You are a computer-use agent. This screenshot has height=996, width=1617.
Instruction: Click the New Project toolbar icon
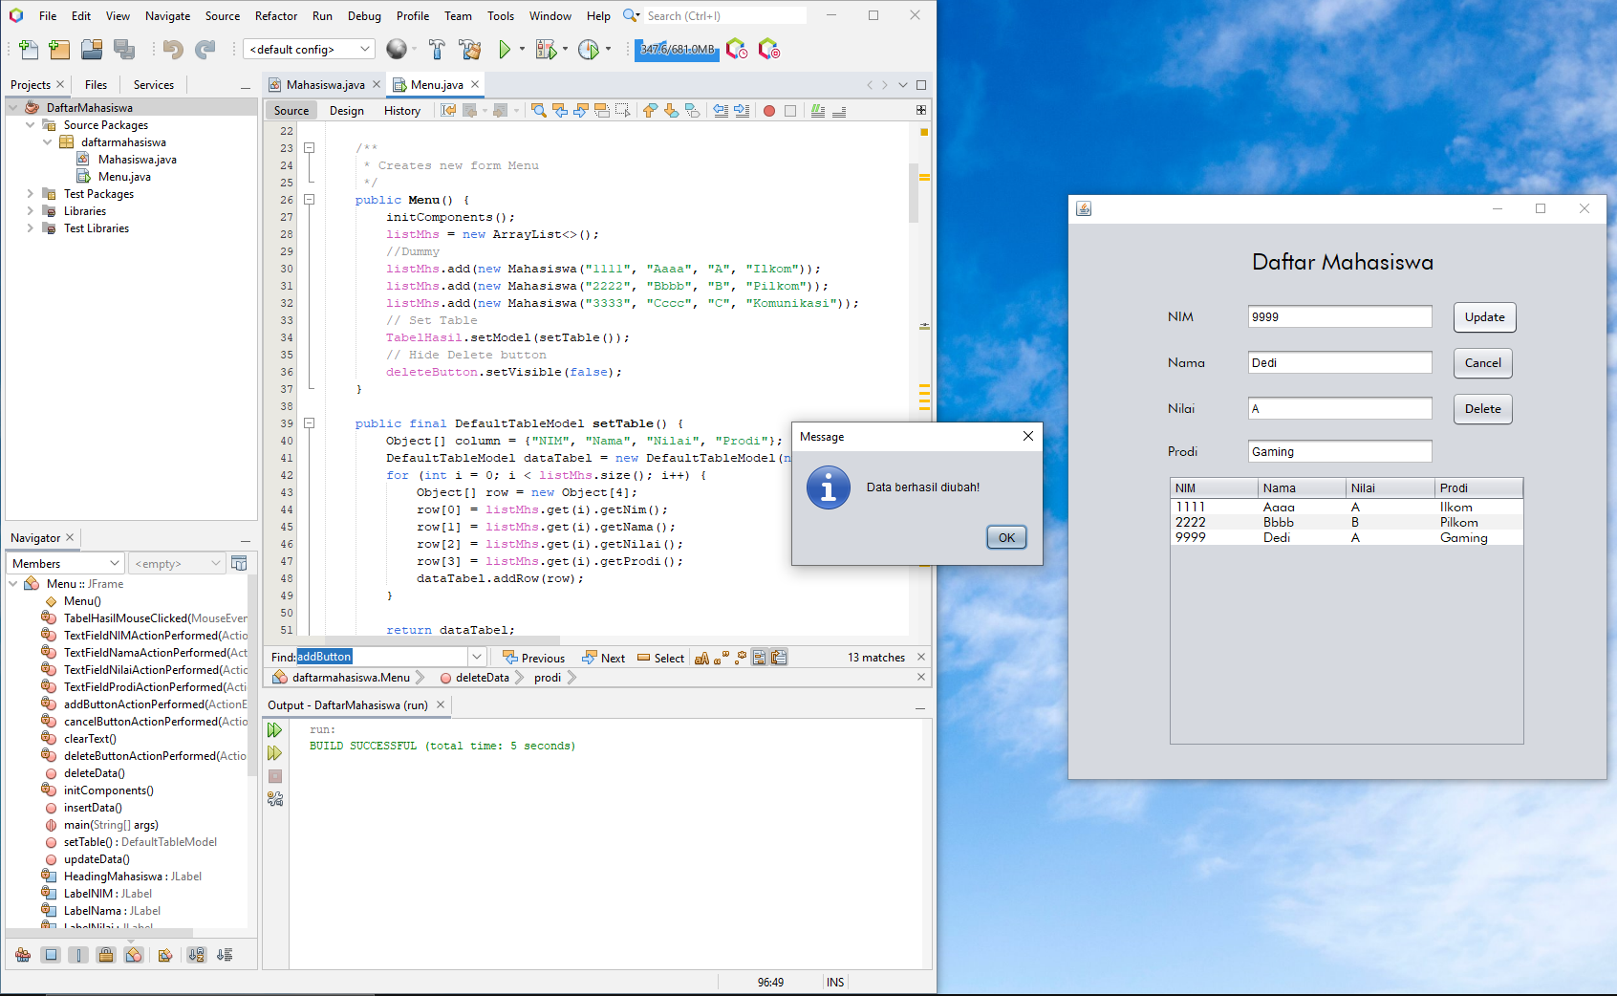point(59,50)
